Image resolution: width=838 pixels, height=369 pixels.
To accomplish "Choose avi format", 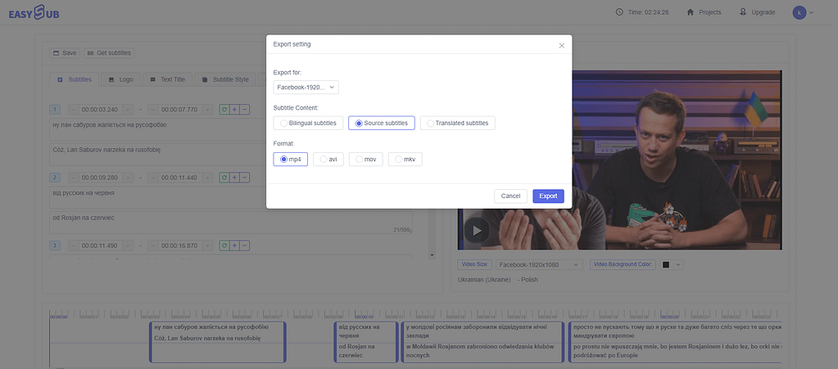I will click(328, 159).
